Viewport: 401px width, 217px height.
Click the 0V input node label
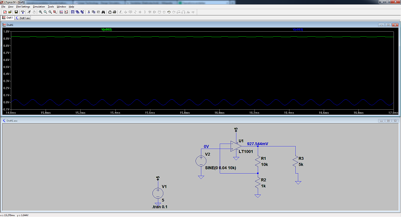(x=206, y=146)
